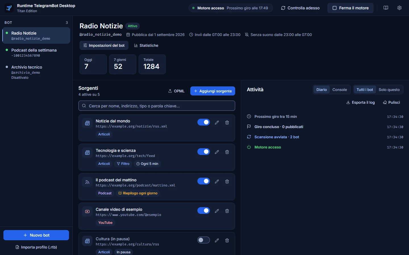Focus the source search field
Screen dimensions: 409x255
point(157,106)
